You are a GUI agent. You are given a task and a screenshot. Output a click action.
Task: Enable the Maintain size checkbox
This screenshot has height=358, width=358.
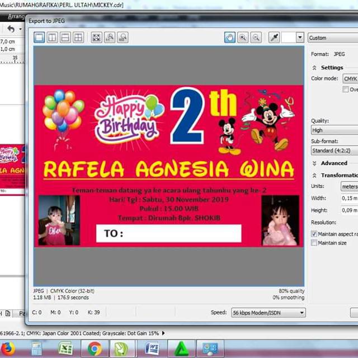(314, 243)
